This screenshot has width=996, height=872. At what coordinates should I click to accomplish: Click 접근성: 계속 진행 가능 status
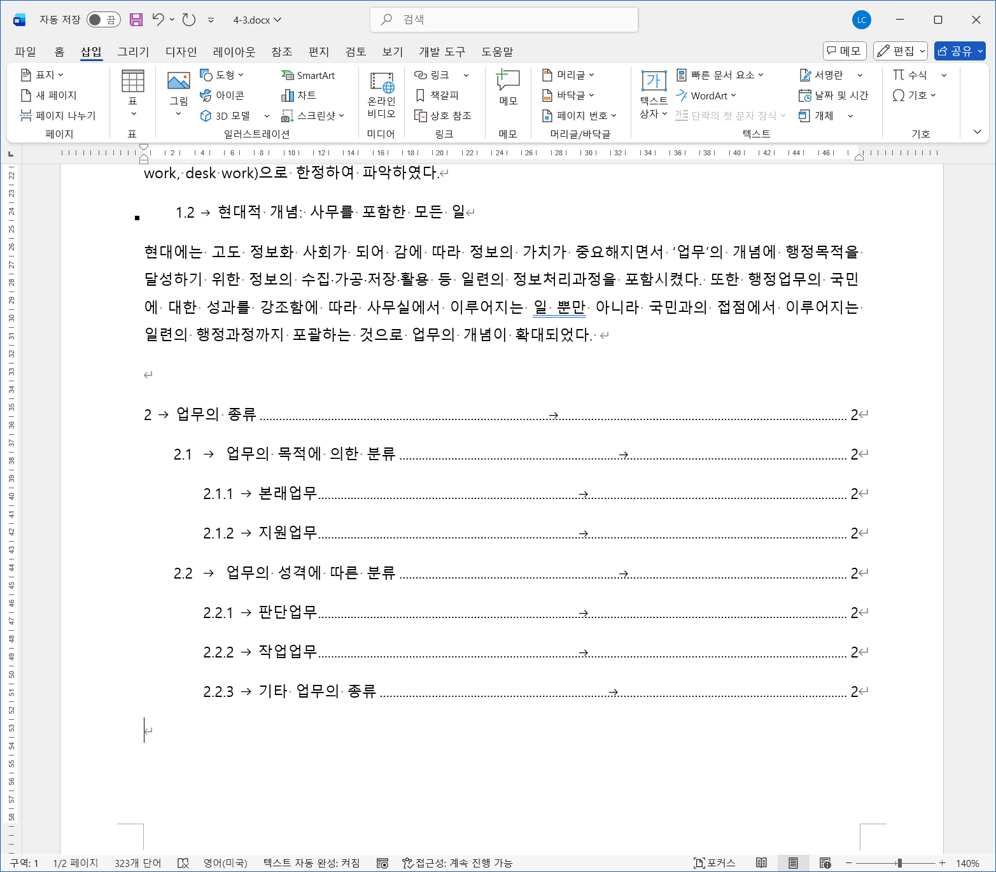coord(457,863)
